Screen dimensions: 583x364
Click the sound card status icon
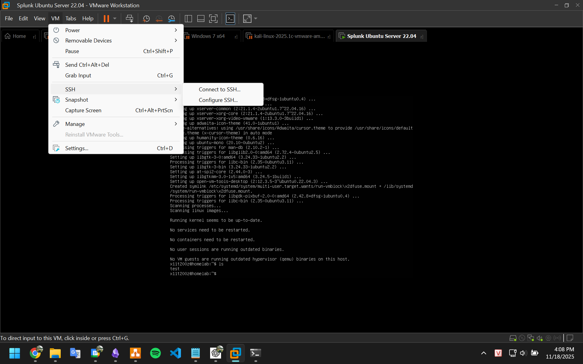[540, 338]
